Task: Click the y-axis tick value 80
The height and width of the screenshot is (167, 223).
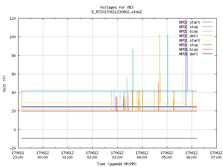Action: click(x=14, y=56)
